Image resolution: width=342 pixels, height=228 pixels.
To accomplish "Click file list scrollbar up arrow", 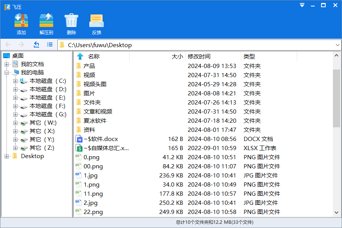I will click(336, 55).
